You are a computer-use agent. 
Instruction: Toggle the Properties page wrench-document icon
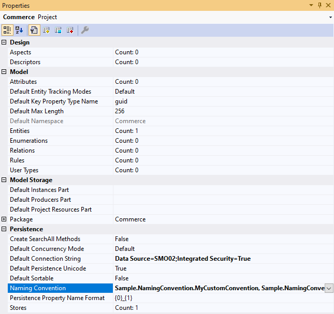tap(34, 30)
